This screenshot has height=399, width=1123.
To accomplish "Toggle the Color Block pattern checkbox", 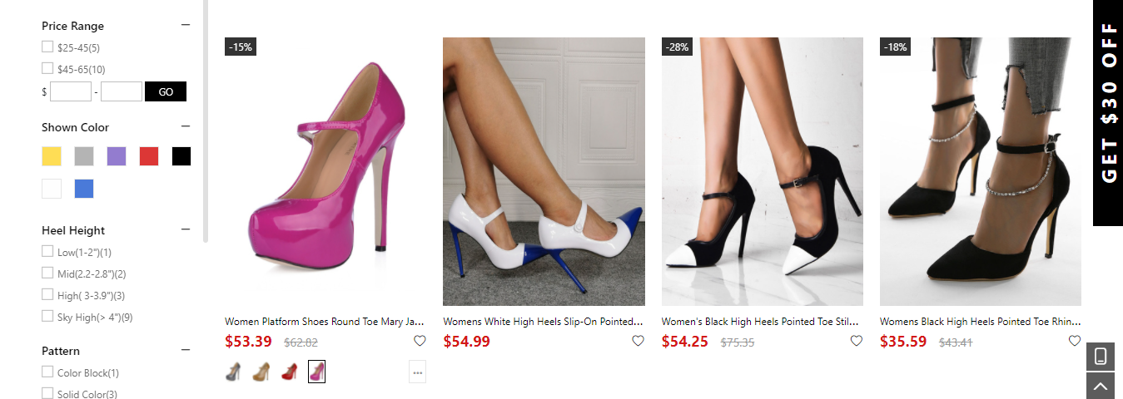I will [x=47, y=372].
